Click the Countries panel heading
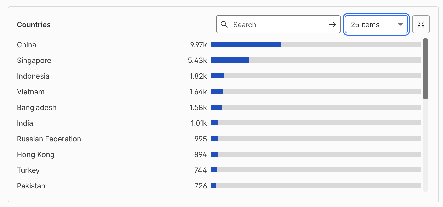This screenshot has height=207, width=443. pyautogui.click(x=34, y=25)
